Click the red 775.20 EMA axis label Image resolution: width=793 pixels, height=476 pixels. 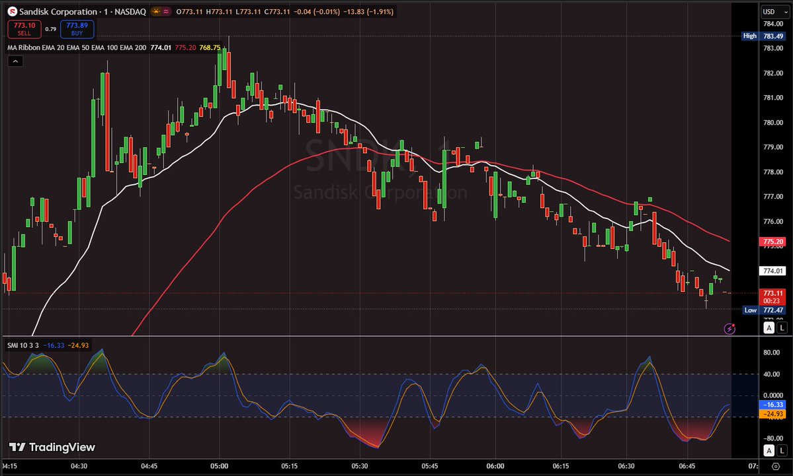pyautogui.click(x=772, y=242)
